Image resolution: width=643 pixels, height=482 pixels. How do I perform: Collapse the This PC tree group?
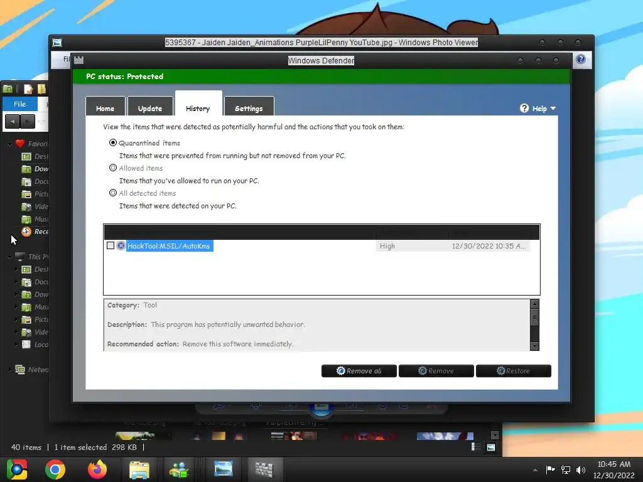pyautogui.click(x=10, y=257)
